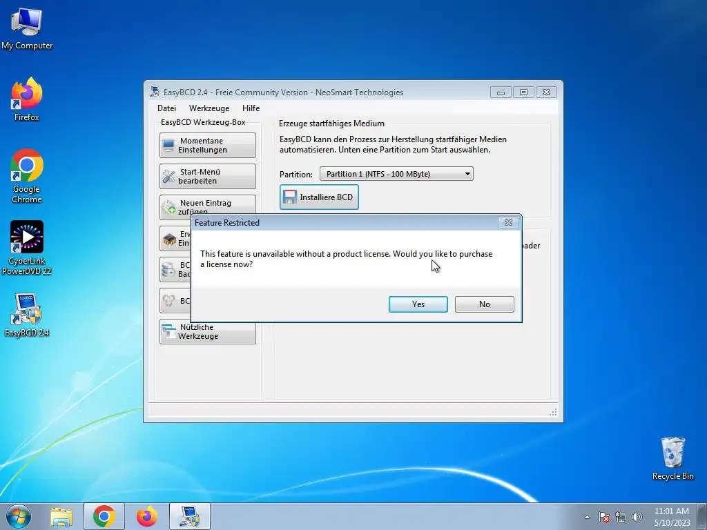Open Neuen Eintrag zufügen panel

click(207, 204)
